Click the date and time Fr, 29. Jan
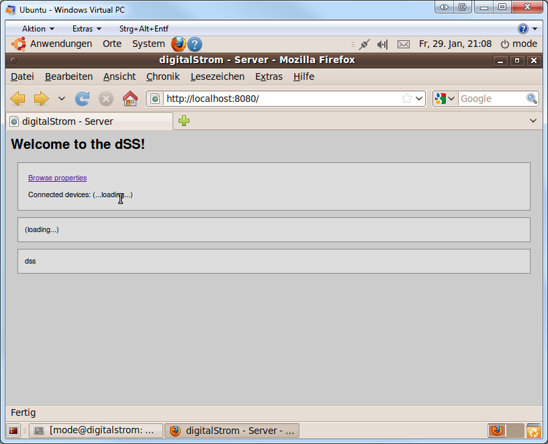This screenshot has width=548, height=444. coord(455,44)
